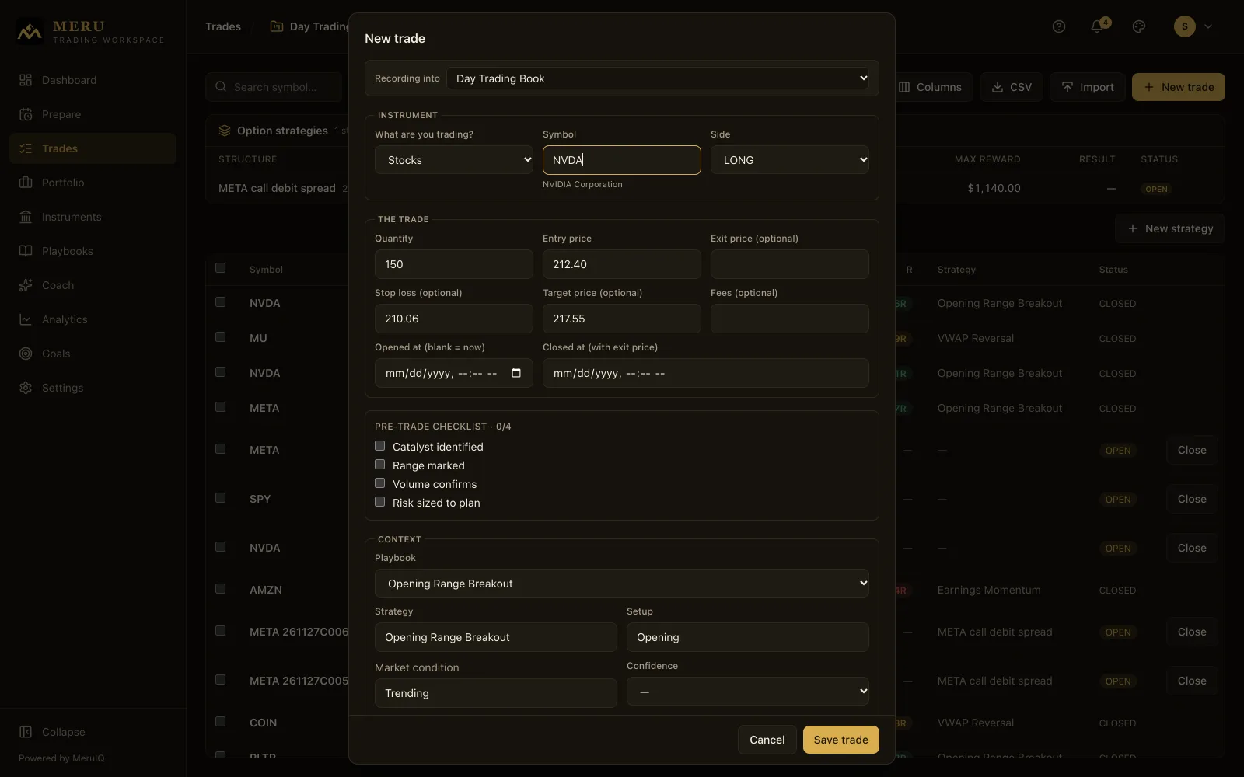The height and width of the screenshot is (777, 1244).
Task: Open Playbooks in sidebar
Action: (x=93, y=251)
